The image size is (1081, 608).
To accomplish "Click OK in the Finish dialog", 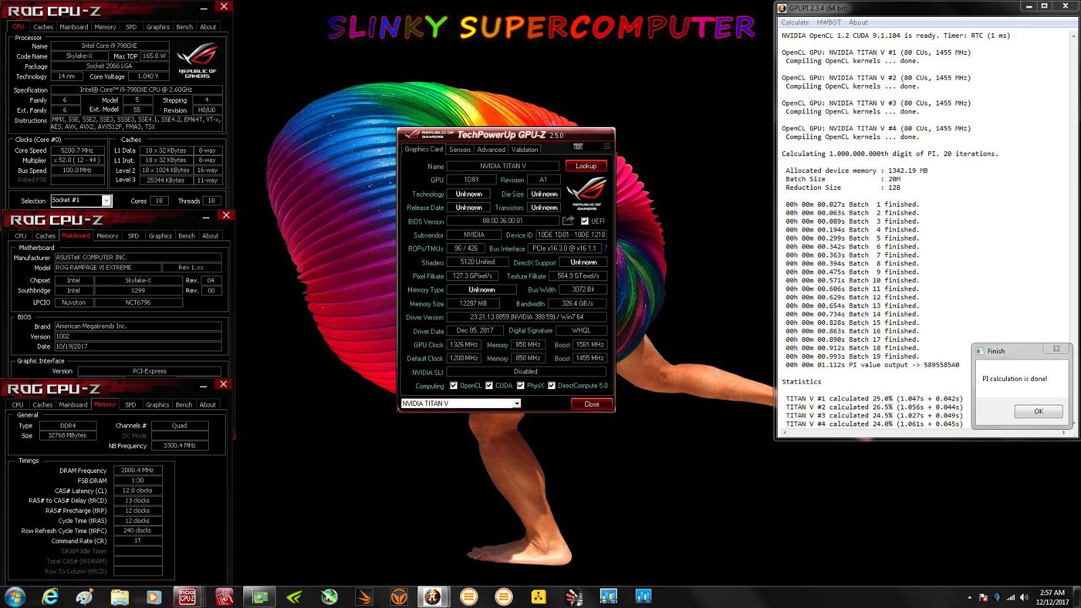I will 1038,411.
